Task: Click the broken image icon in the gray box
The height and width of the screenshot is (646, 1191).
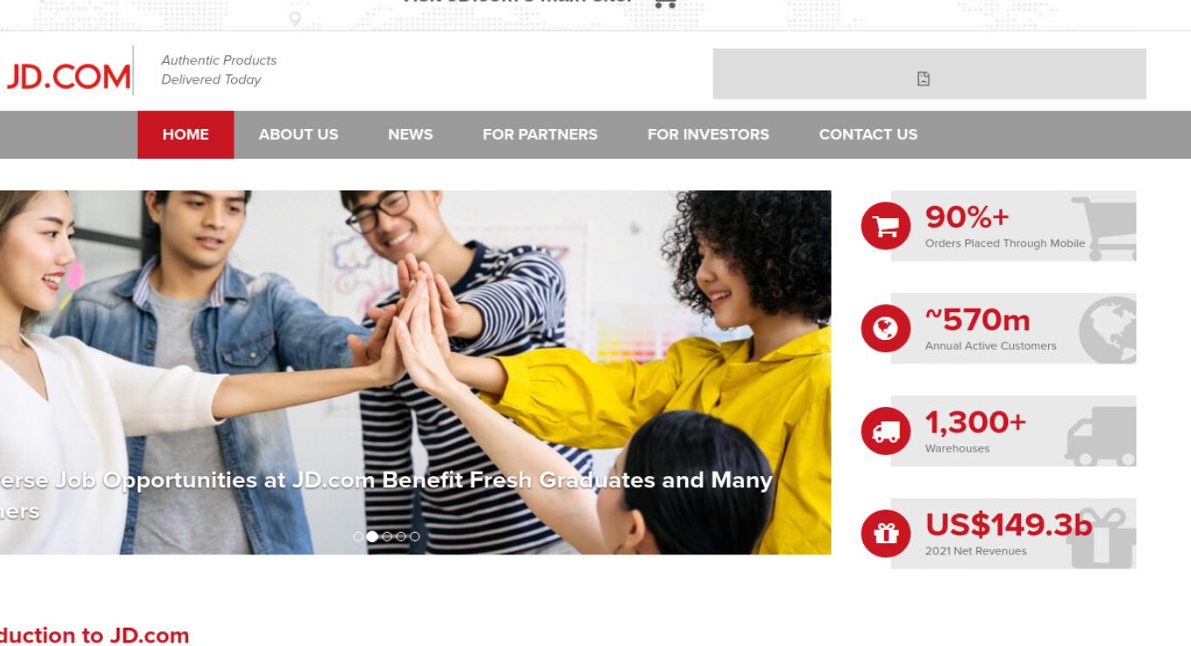Action: [x=923, y=78]
